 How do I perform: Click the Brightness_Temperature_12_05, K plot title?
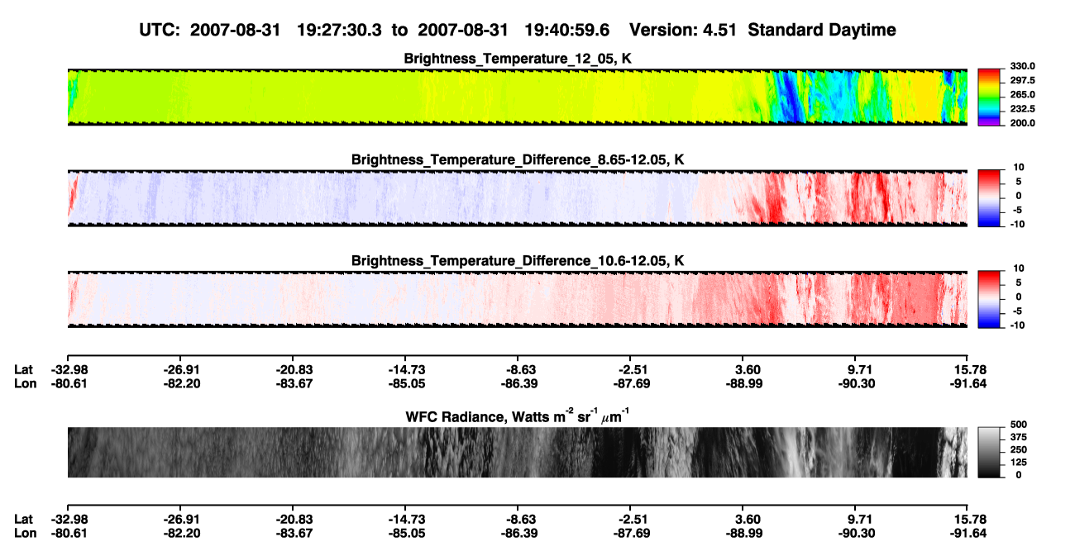518,59
